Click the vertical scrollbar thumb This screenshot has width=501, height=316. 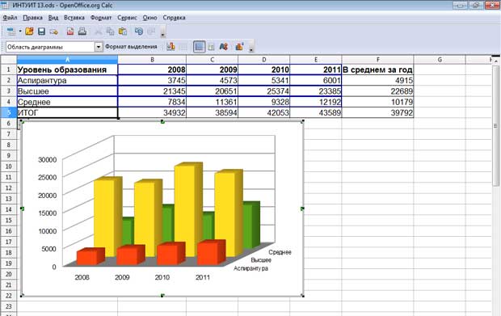[495, 126]
